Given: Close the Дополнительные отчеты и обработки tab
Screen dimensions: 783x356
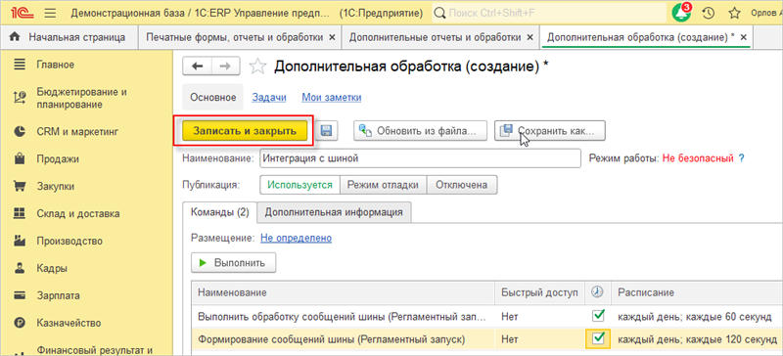Looking at the screenshot, I should pyautogui.click(x=530, y=37).
